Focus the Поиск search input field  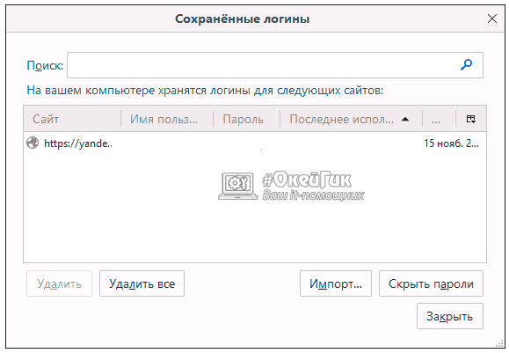coord(275,65)
